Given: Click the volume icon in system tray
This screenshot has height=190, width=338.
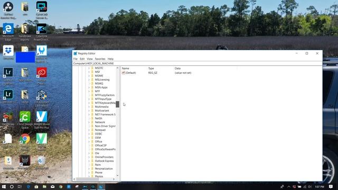Looking at the screenshot, I should [x=310, y=186].
